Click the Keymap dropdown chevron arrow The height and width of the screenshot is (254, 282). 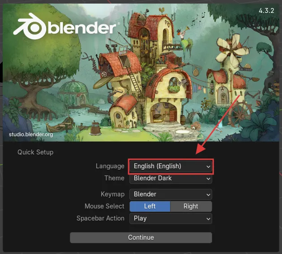[x=208, y=195]
